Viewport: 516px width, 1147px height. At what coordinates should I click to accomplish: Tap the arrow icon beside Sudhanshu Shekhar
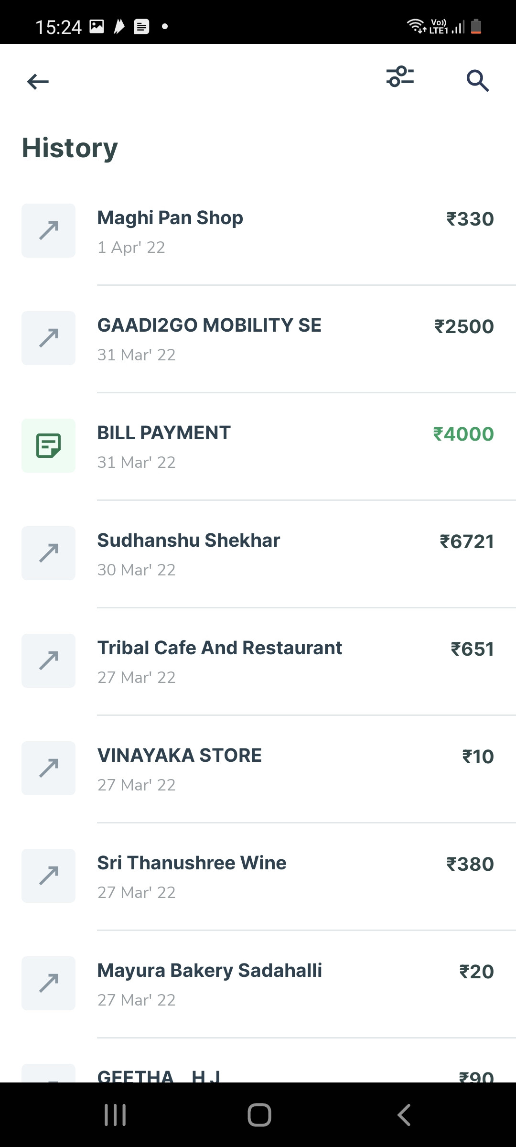(x=49, y=553)
